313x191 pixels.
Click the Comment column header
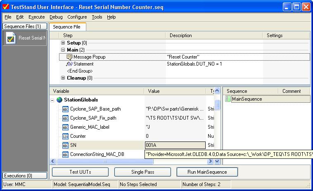click(294, 91)
